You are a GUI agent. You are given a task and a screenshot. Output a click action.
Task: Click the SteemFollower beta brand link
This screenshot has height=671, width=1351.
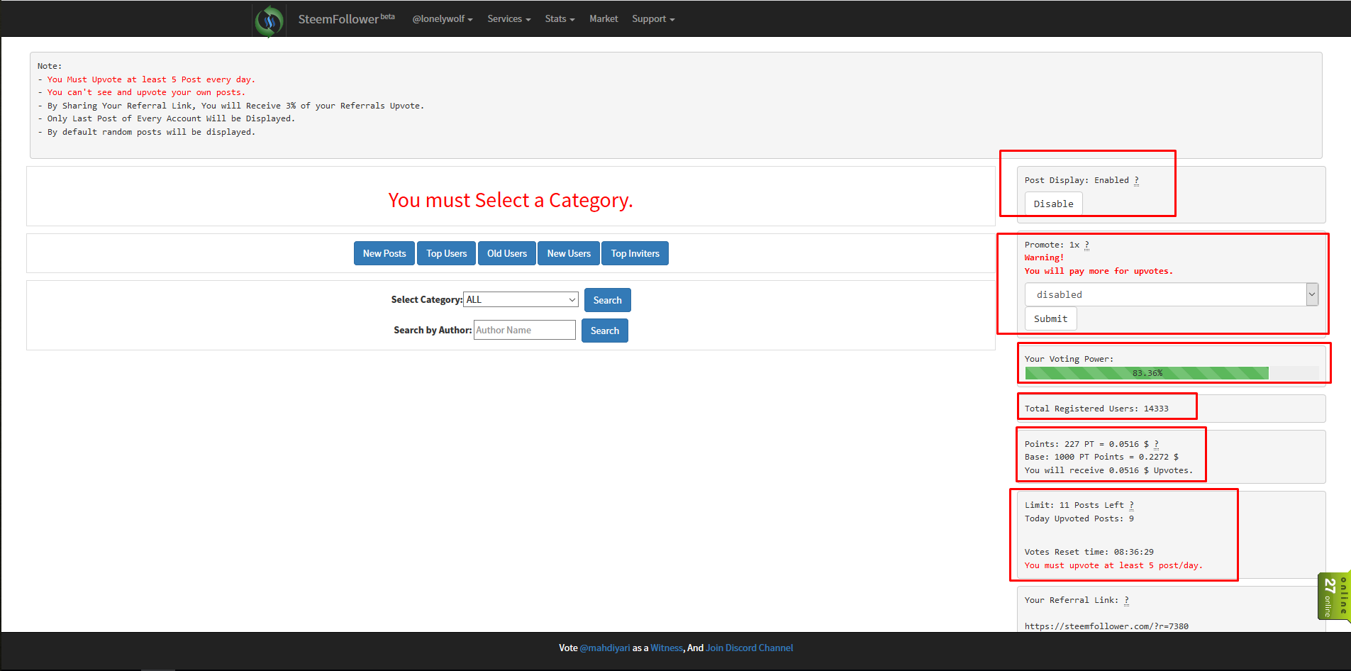point(346,19)
